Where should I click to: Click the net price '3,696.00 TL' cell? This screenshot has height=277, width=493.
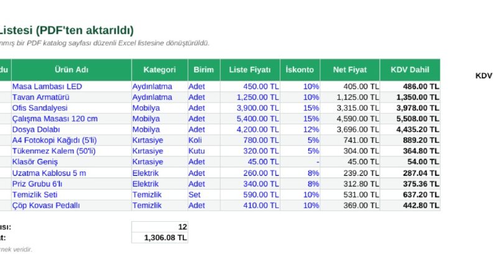[x=350, y=129]
